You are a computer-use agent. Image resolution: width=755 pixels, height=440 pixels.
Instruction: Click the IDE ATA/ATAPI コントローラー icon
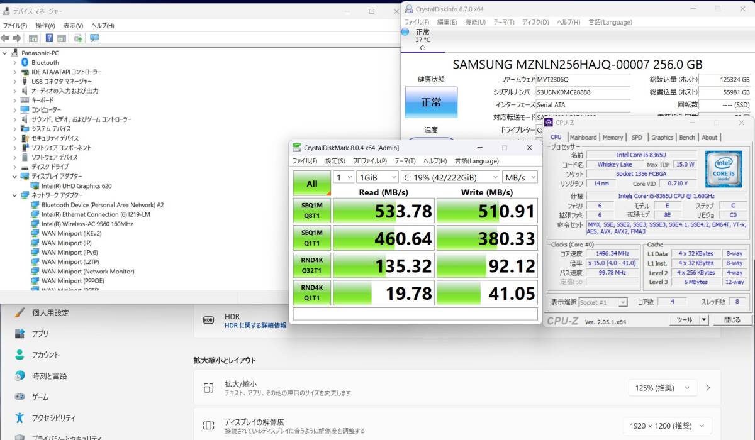[x=25, y=72]
